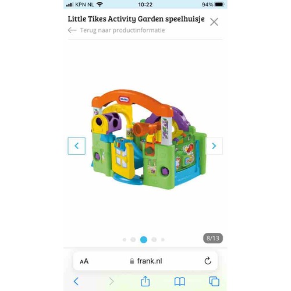This screenshot has width=291, height=291.
Task: Show the previous product image
Action: pyautogui.click(x=76, y=146)
